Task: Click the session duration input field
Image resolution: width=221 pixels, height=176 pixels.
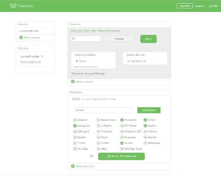Action: [x=86, y=38]
